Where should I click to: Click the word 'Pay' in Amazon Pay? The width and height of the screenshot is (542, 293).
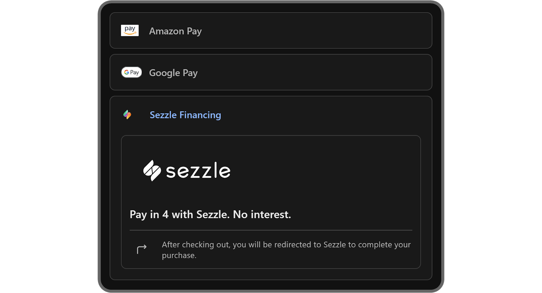(x=194, y=31)
